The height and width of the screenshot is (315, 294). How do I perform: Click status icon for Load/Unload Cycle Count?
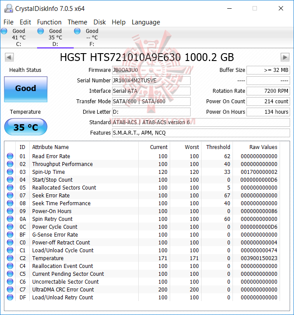click(x=10, y=250)
